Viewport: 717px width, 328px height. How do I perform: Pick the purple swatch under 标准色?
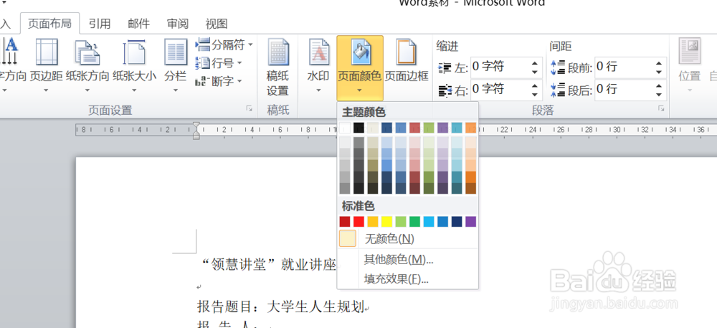point(471,222)
